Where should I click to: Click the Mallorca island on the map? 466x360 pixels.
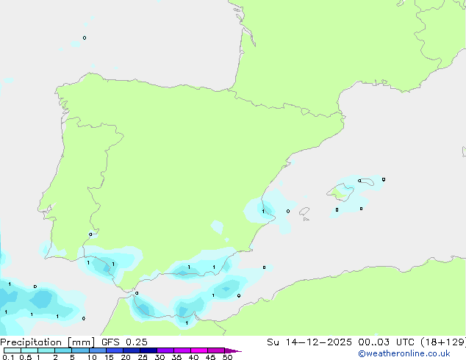point(340,192)
